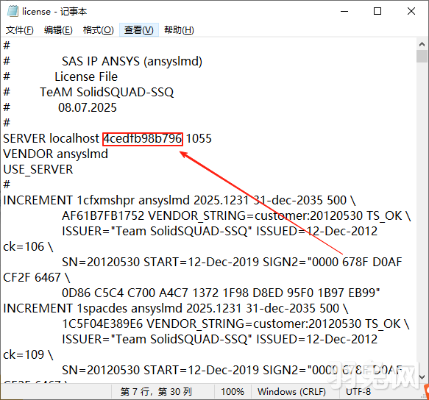Click the feature name 1spacdes

click(102, 309)
